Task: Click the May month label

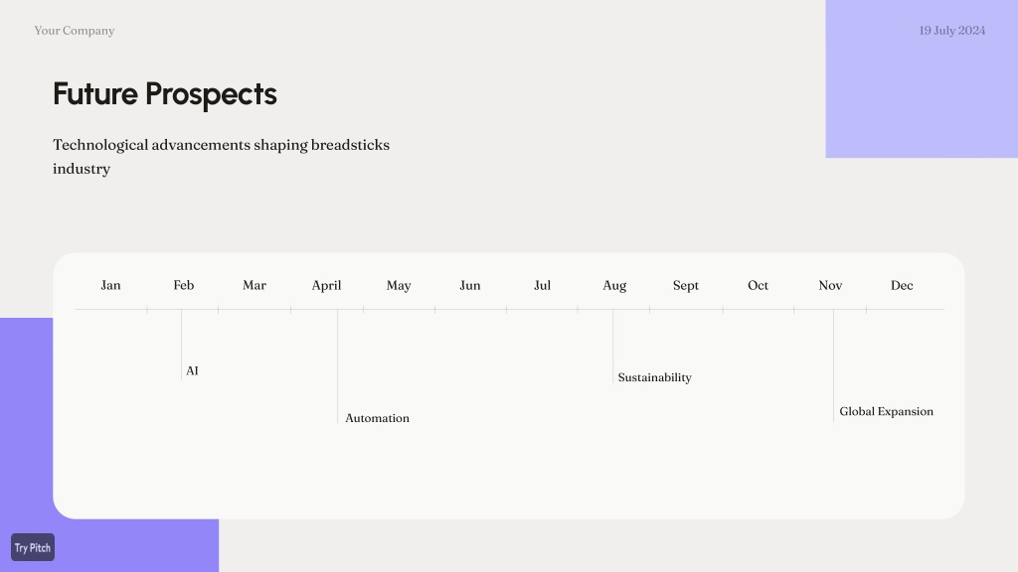Action: pyautogui.click(x=399, y=285)
